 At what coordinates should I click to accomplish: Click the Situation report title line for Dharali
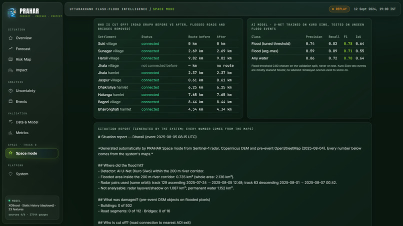[x=147, y=137]
